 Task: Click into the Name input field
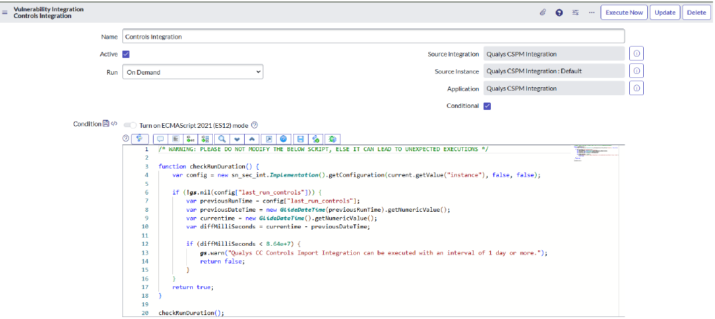point(372,37)
